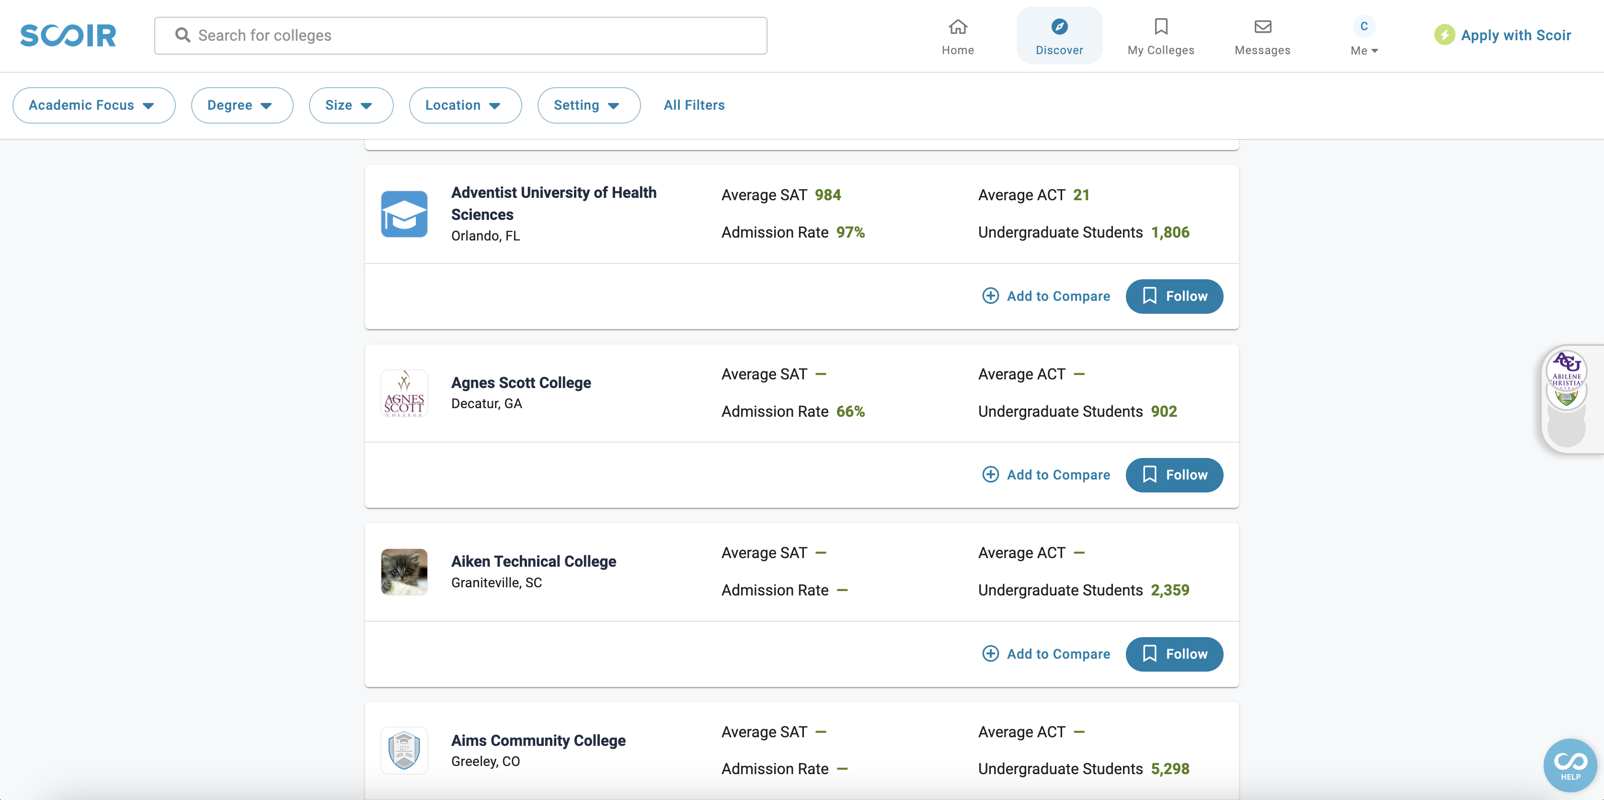Click Aims Undergraduate Students value 5,298
The width and height of the screenshot is (1604, 800).
[x=1169, y=769]
